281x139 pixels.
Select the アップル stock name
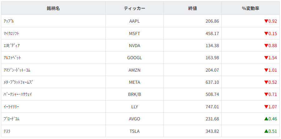click(x=9, y=21)
